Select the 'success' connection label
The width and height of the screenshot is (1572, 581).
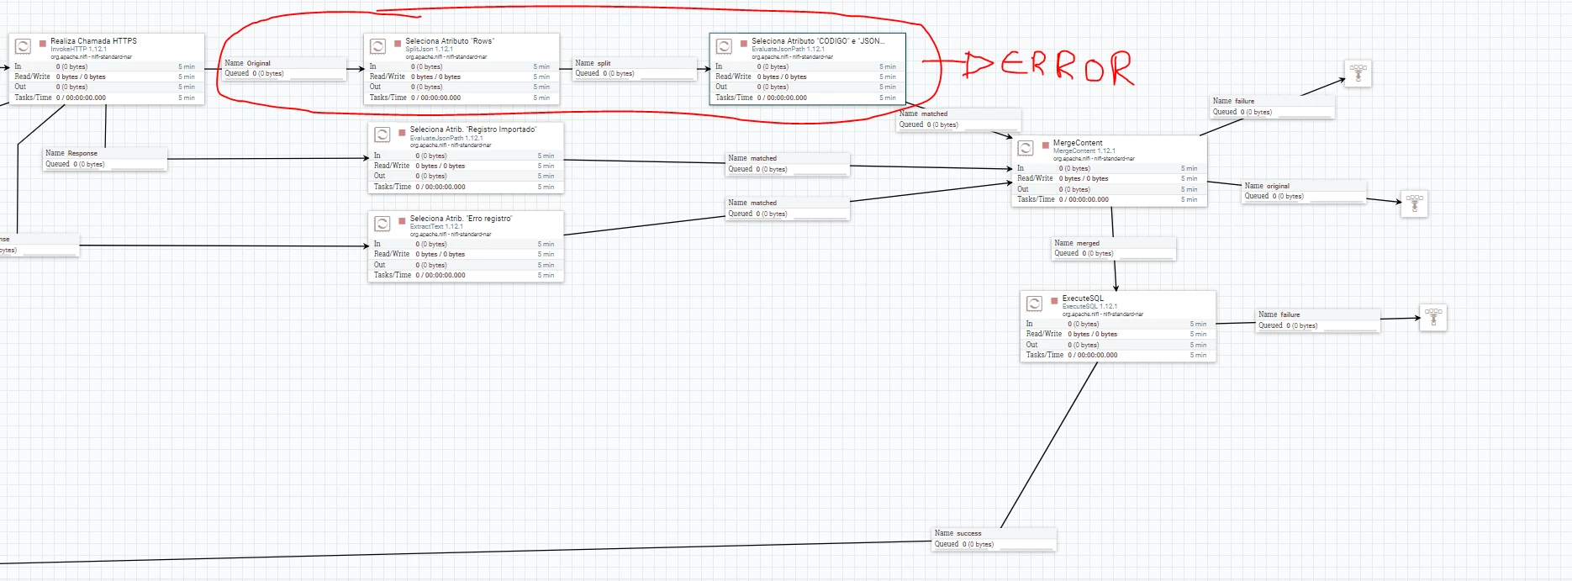coord(994,539)
